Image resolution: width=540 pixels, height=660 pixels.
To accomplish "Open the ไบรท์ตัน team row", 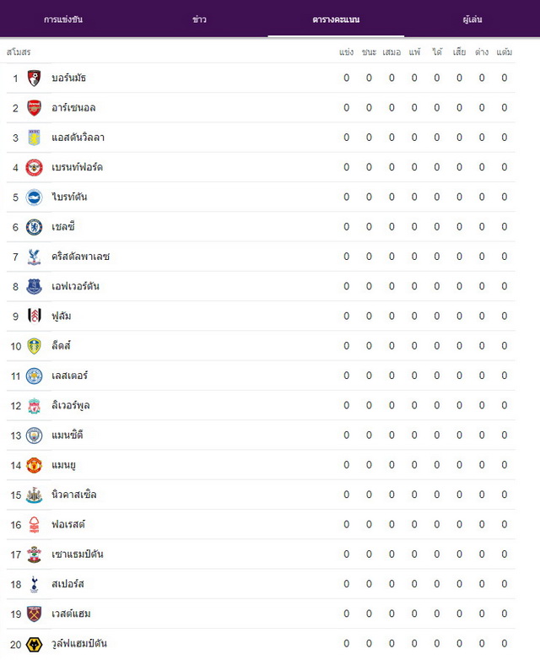I will [261, 197].
